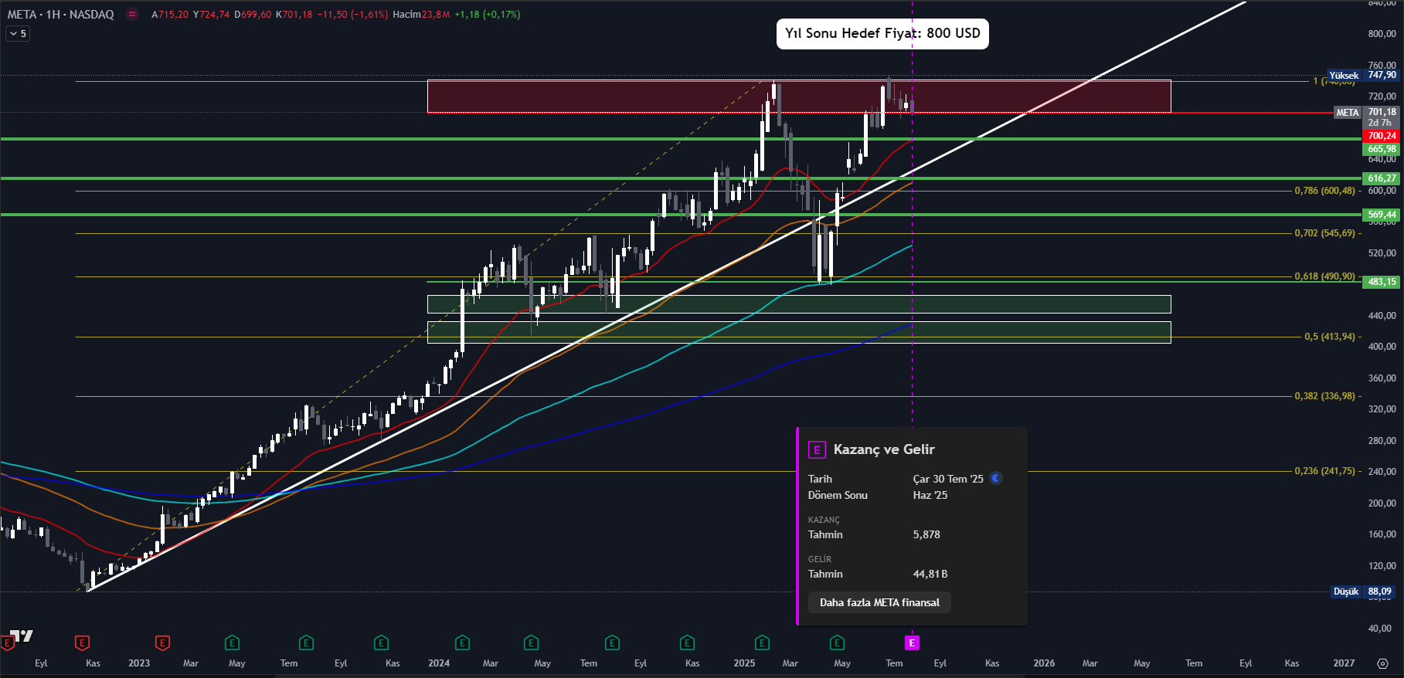This screenshot has height=678, width=1404.
Task: Click the K 701,18 close value
Action: (294, 14)
